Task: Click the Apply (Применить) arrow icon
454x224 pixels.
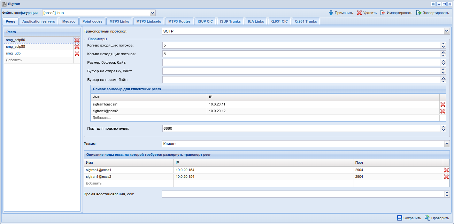Action: coord(331,13)
